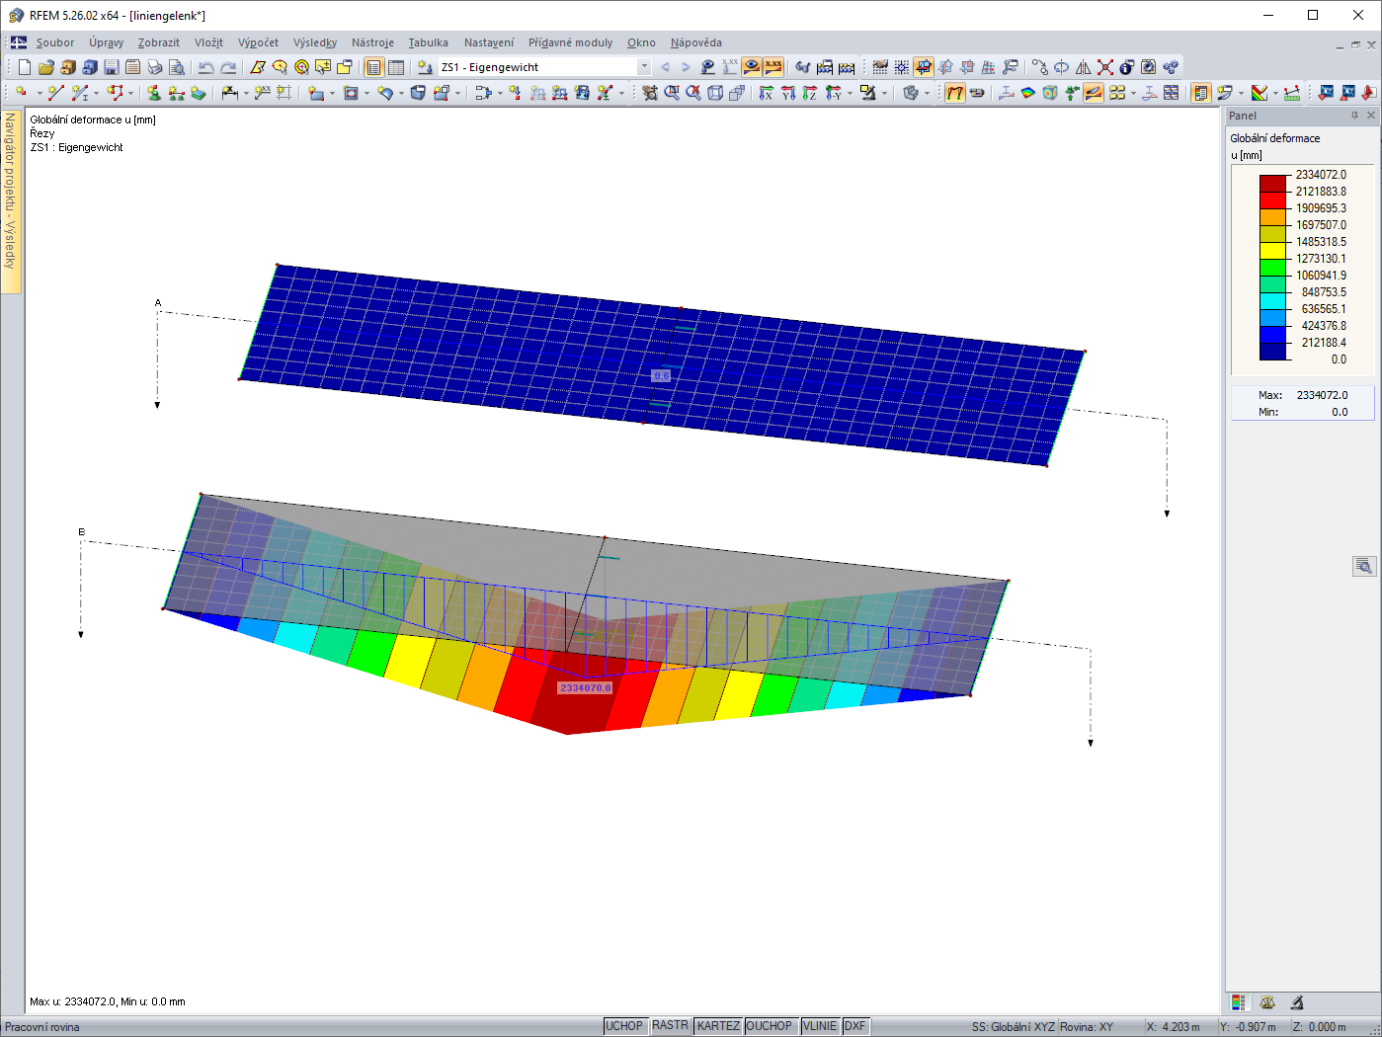Toggle RASTR grid in status bar
1382x1037 pixels.
coord(671,1026)
